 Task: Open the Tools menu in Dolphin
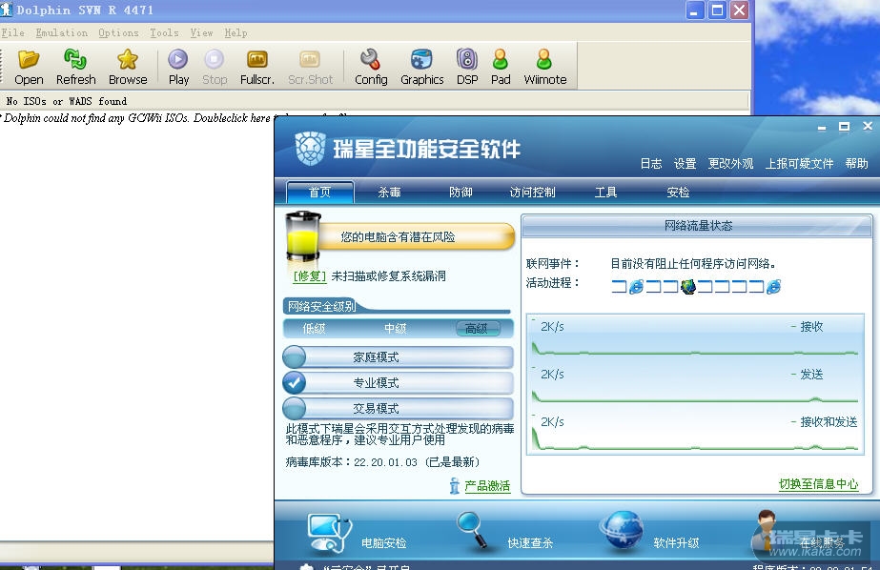coord(164,32)
